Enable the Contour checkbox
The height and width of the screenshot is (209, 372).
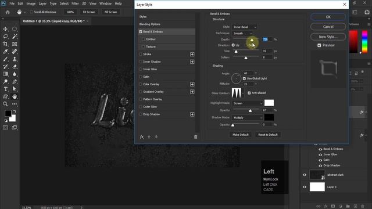pyautogui.click(x=144, y=39)
